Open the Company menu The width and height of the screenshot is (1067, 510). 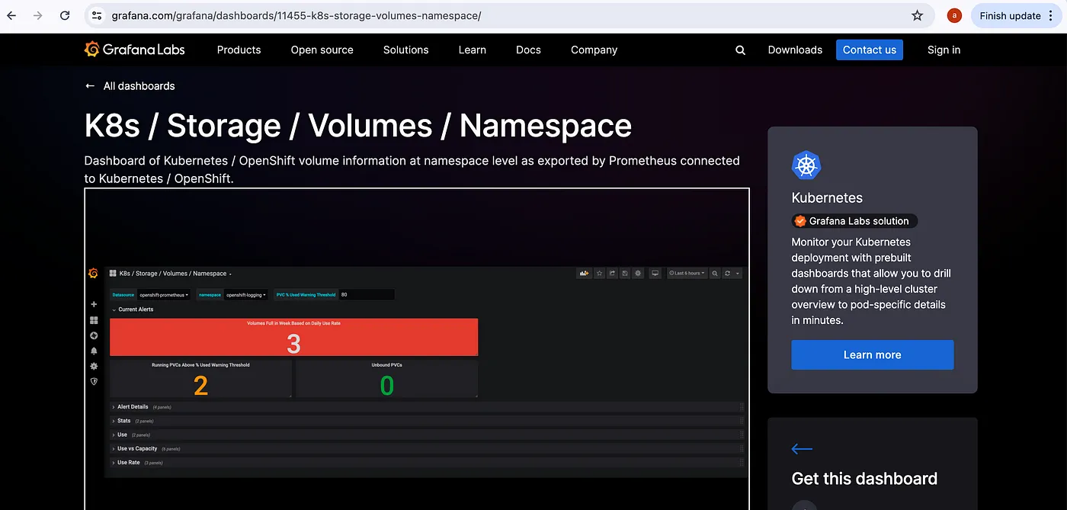(x=594, y=50)
